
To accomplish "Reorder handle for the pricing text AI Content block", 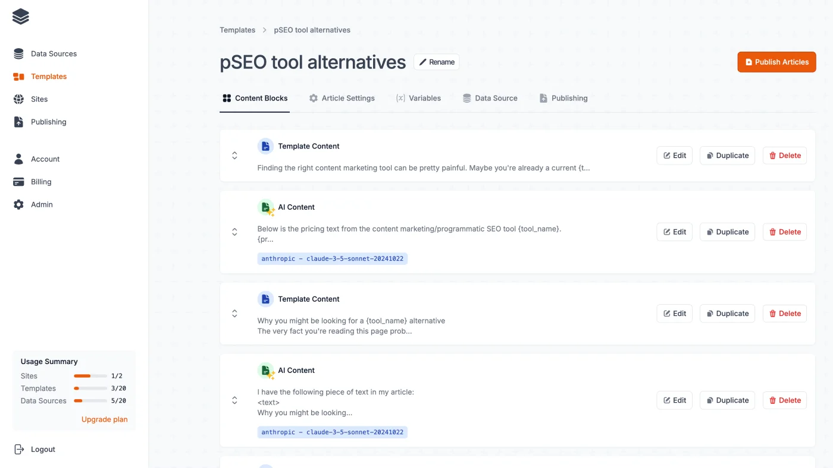I will click(x=234, y=232).
